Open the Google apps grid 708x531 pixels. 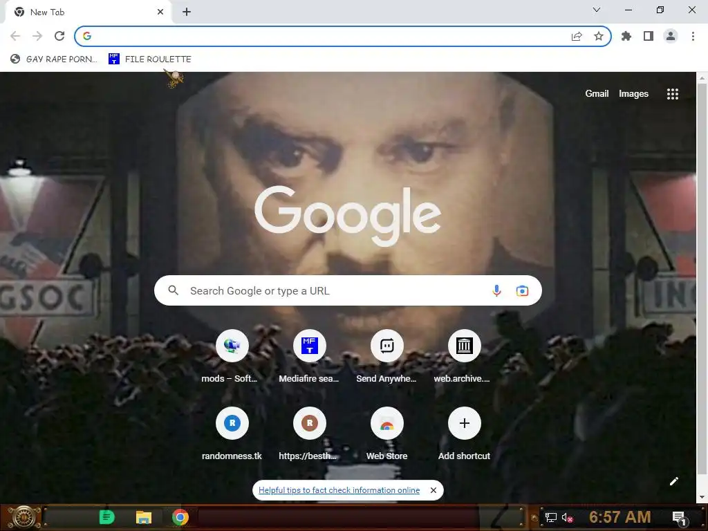672,94
